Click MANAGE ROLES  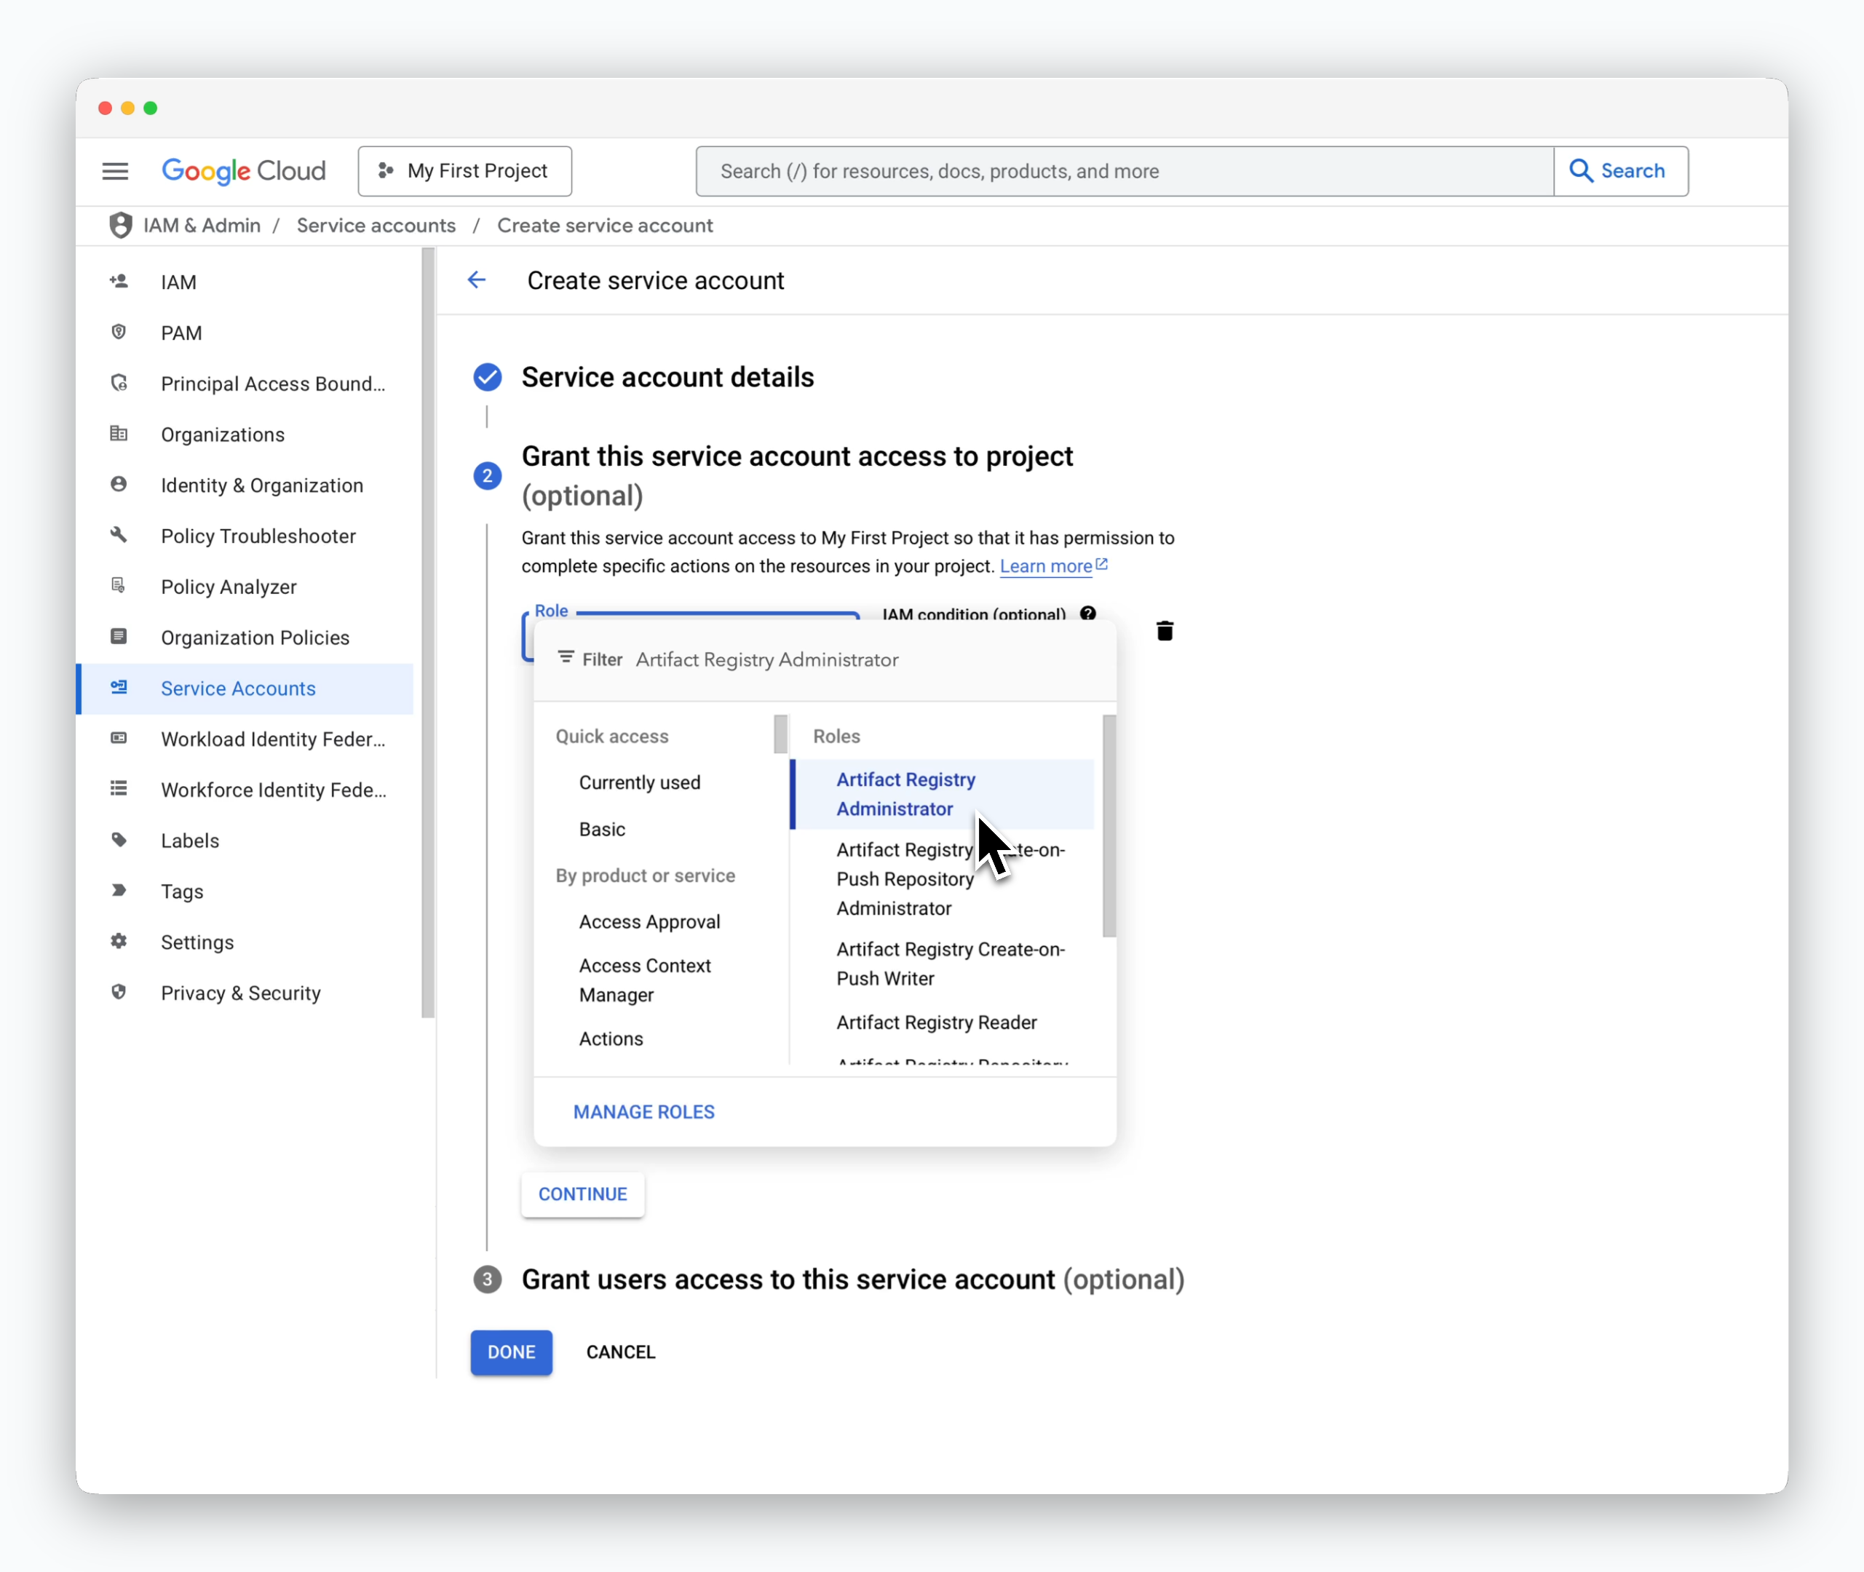(x=644, y=1111)
